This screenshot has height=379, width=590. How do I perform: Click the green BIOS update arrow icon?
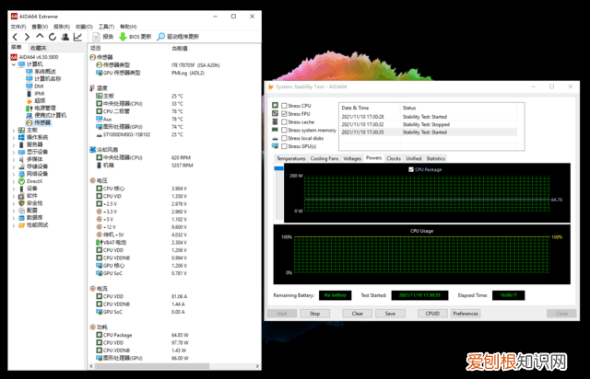(122, 37)
